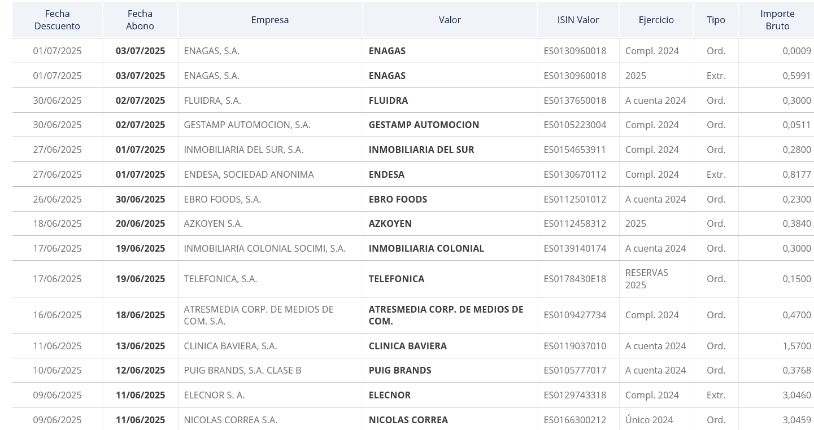Open ATRESMEDIA CORP. DE MEDIOS DE COM. value

coord(446,315)
